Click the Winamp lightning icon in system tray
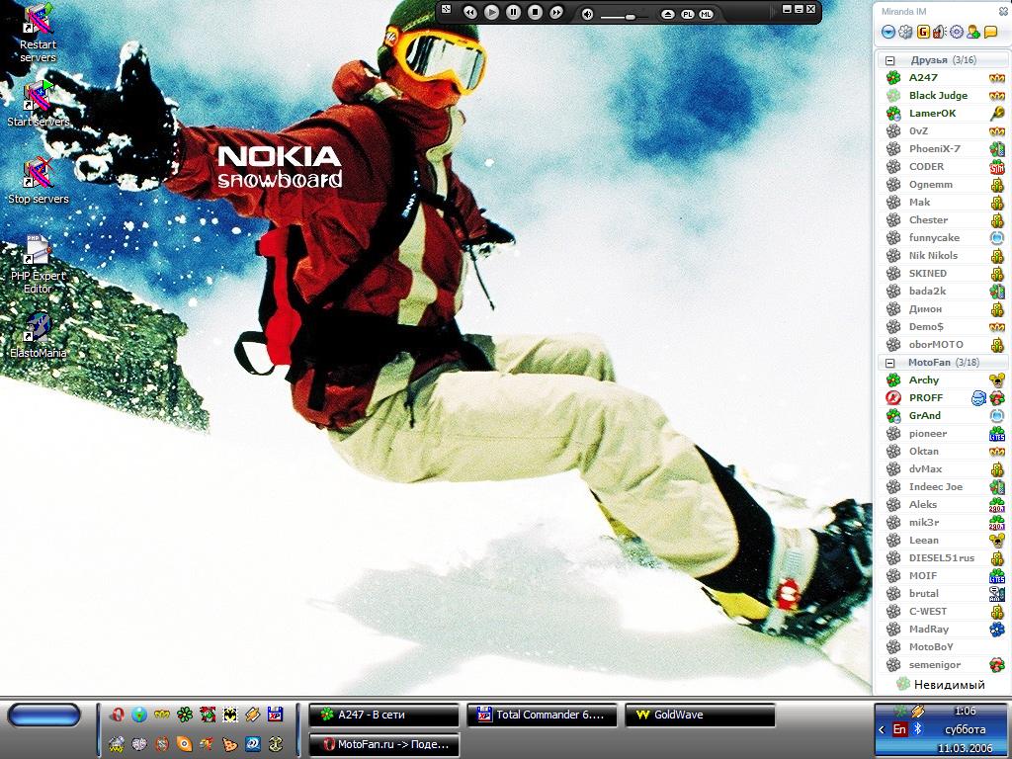The height and width of the screenshot is (759, 1012). pyautogui.click(x=918, y=712)
